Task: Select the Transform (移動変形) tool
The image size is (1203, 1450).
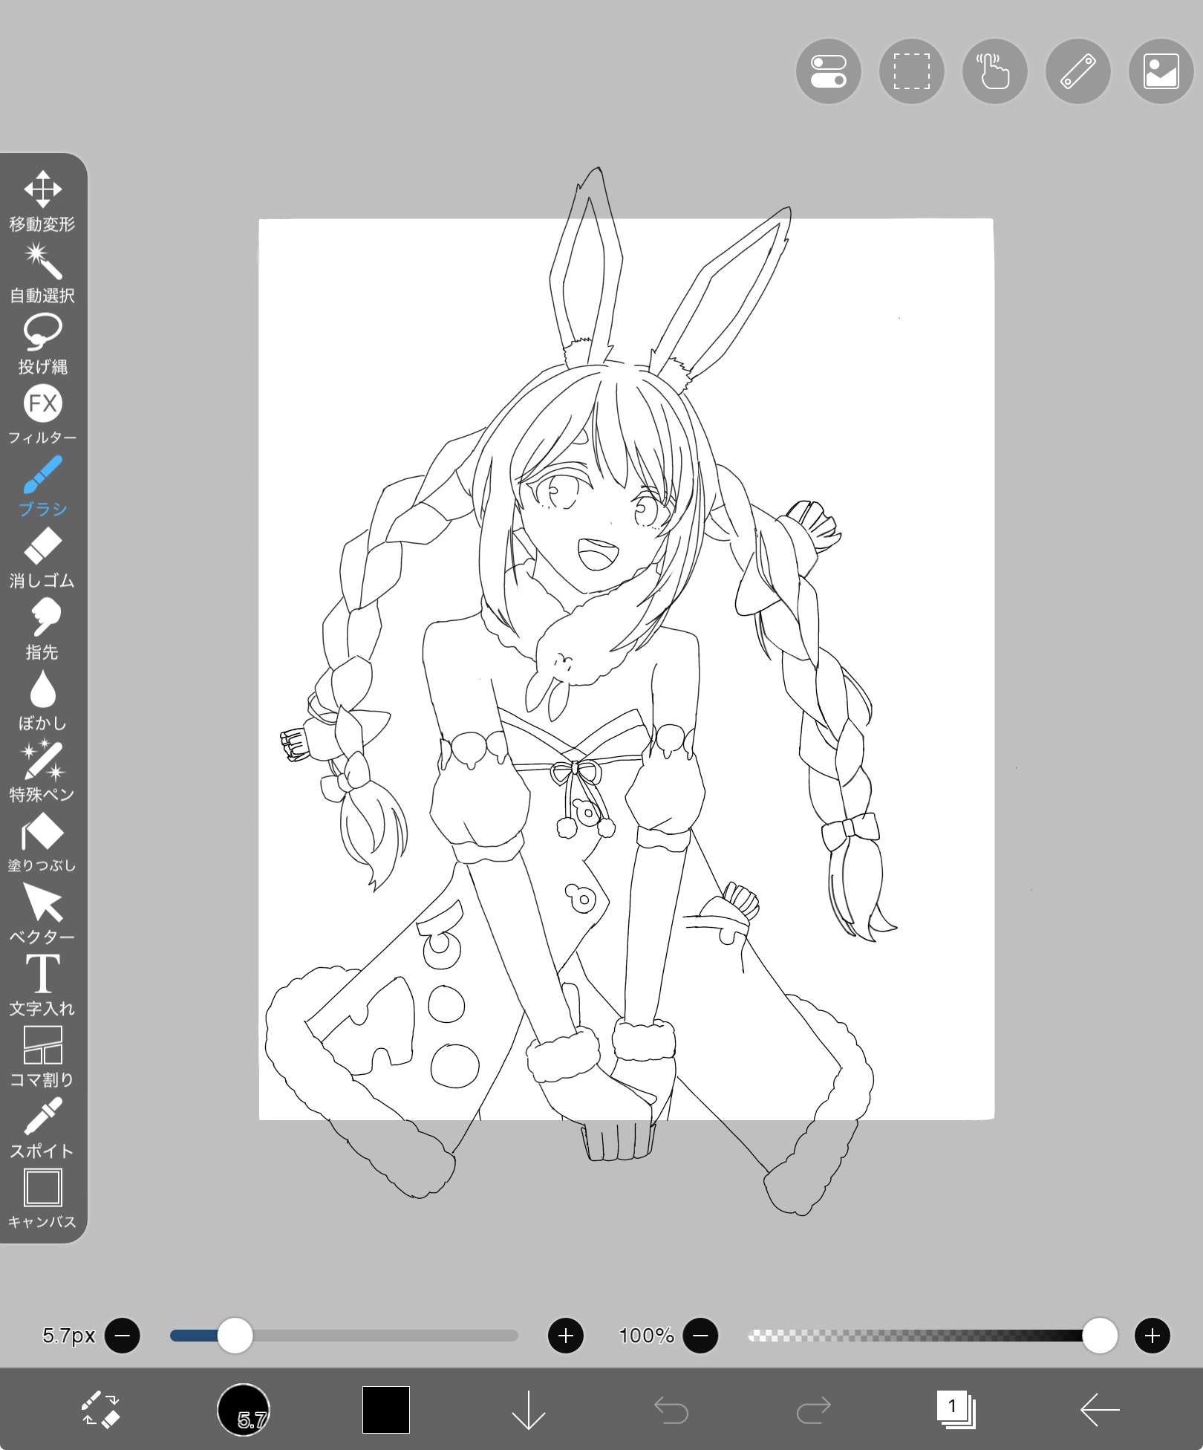Action: 42,201
